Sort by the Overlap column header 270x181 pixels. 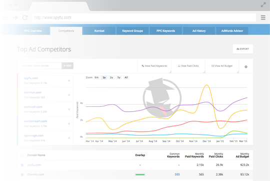(140, 155)
